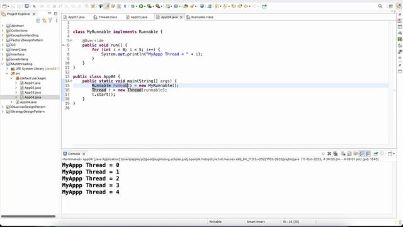Open dropdown arrow next to Run button
403x227 pixels.
coord(145,6)
